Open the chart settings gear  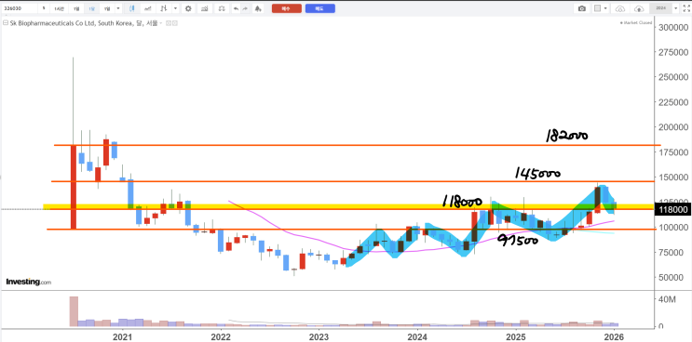point(188,8)
